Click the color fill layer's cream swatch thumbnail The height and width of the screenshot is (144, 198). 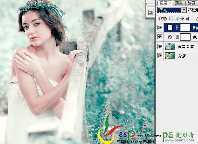coord(170,28)
